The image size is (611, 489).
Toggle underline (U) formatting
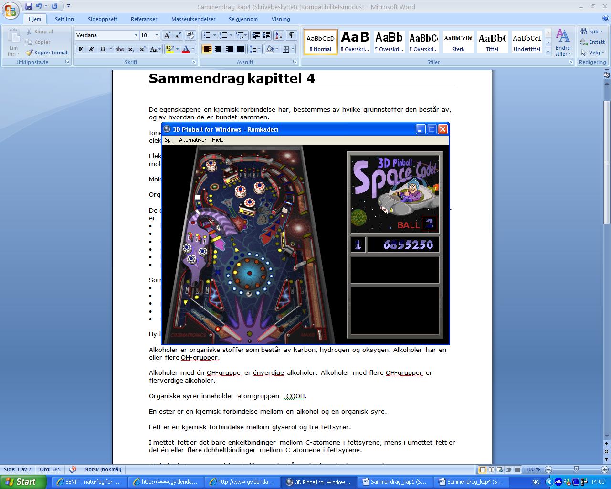coord(102,49)
